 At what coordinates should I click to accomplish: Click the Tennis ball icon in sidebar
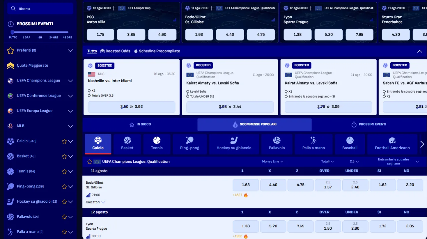tap(10, 171)
